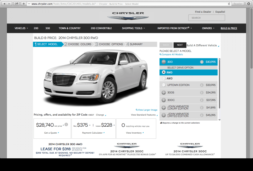Open the downloads icon in Safari toolbar
Viewport: 253px width, 171px height.
tap(249, 4)
